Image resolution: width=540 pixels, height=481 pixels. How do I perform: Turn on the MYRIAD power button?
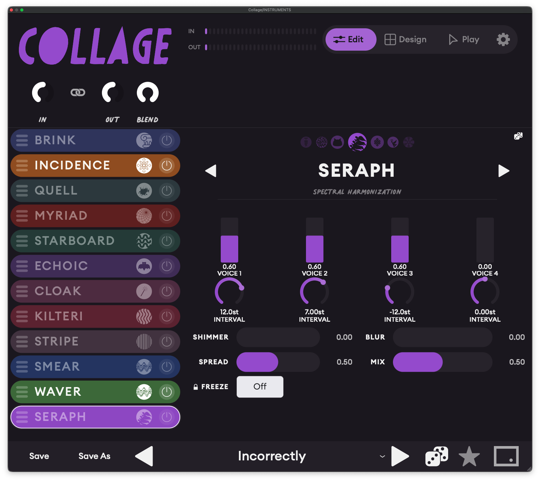167,216
